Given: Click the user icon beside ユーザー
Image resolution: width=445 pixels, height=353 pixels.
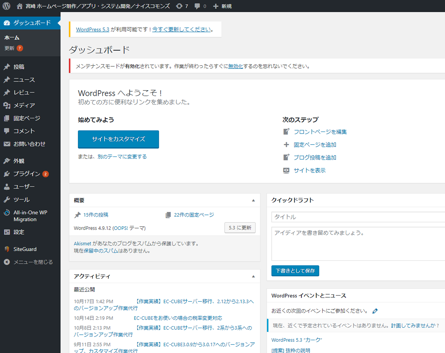Looking at the screenshot, I should click(7, 187).
